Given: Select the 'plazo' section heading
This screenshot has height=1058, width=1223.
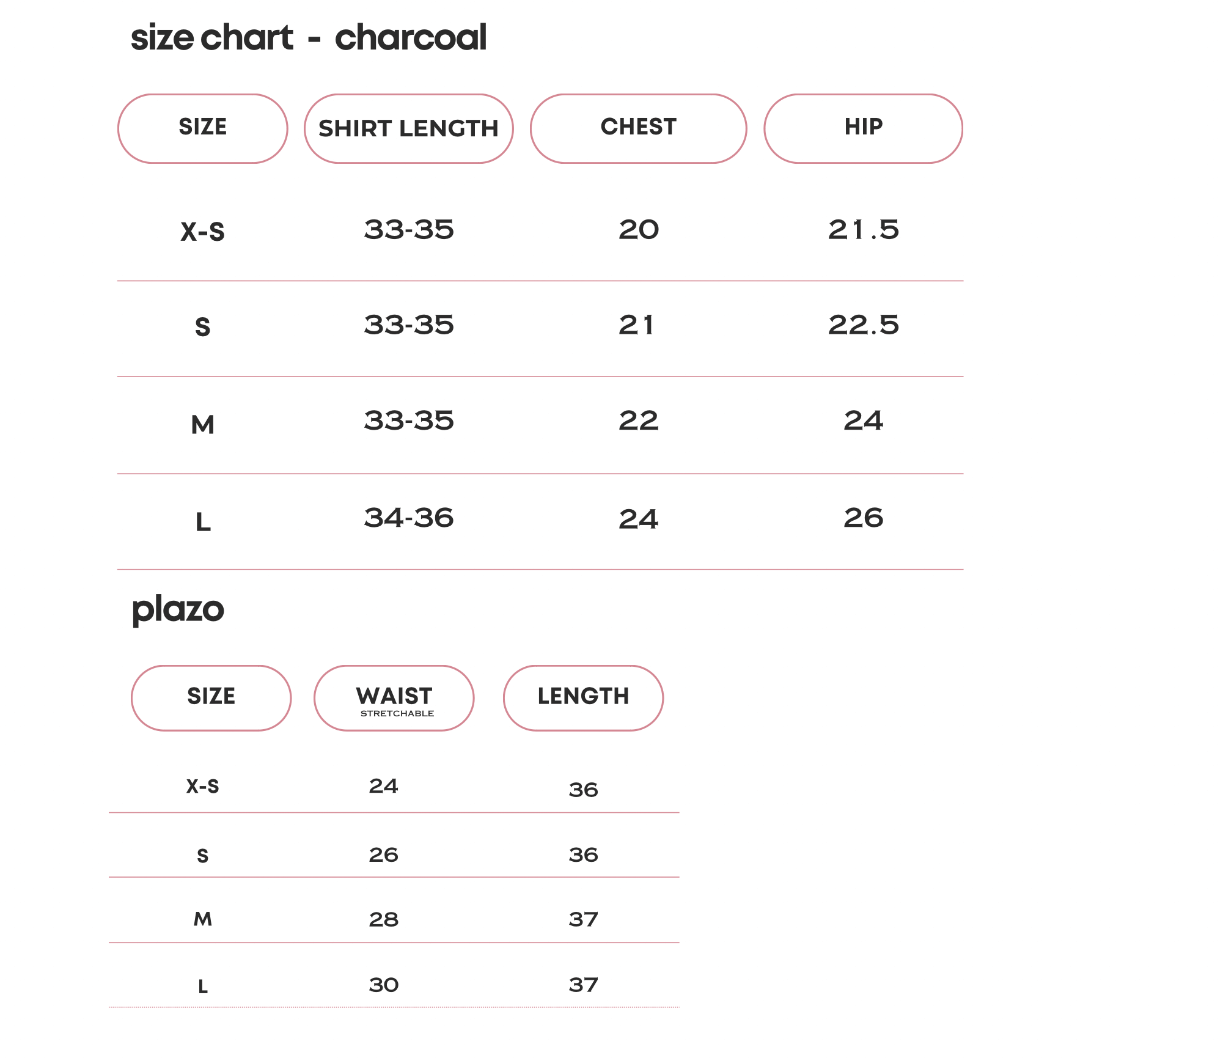Looking at the screenshot, I should point(178,610).
